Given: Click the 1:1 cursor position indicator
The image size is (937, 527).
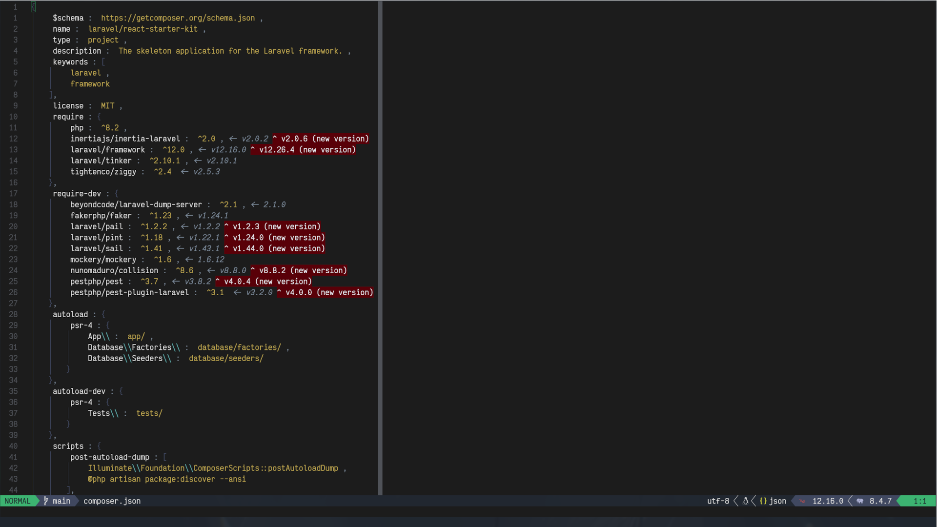Looking at the screenshot, I should tap(919, 501).
